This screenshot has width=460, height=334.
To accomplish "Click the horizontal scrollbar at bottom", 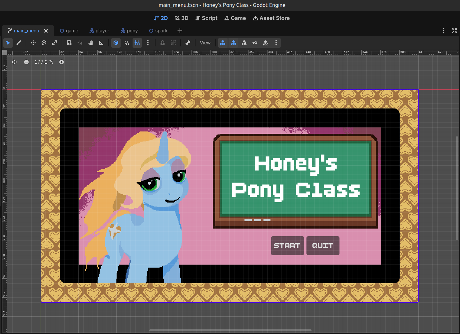I will coord(230,331).
